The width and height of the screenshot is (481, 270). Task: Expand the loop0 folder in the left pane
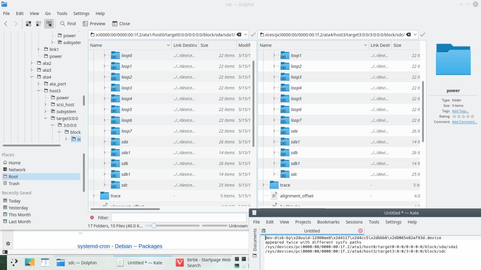coord(104,55)
